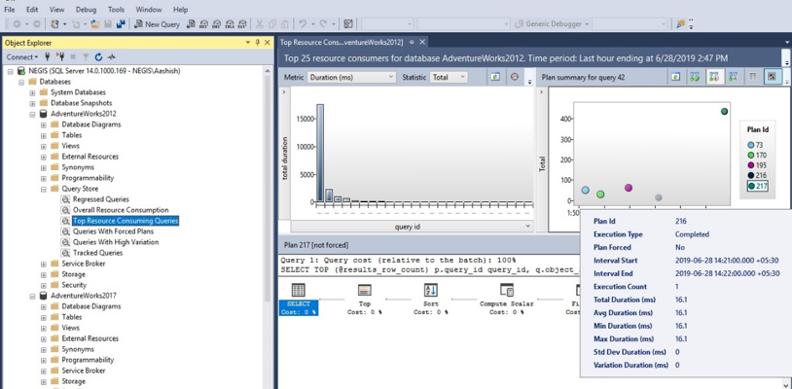Click the Activity pulse icon in Object Explorer
The width and height of the screenshot is (792, 389).
tap(111, 57)
